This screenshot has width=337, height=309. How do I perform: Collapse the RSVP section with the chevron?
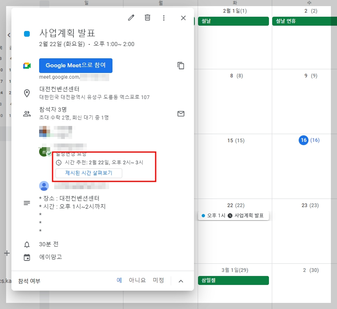[x=181, y=280]
